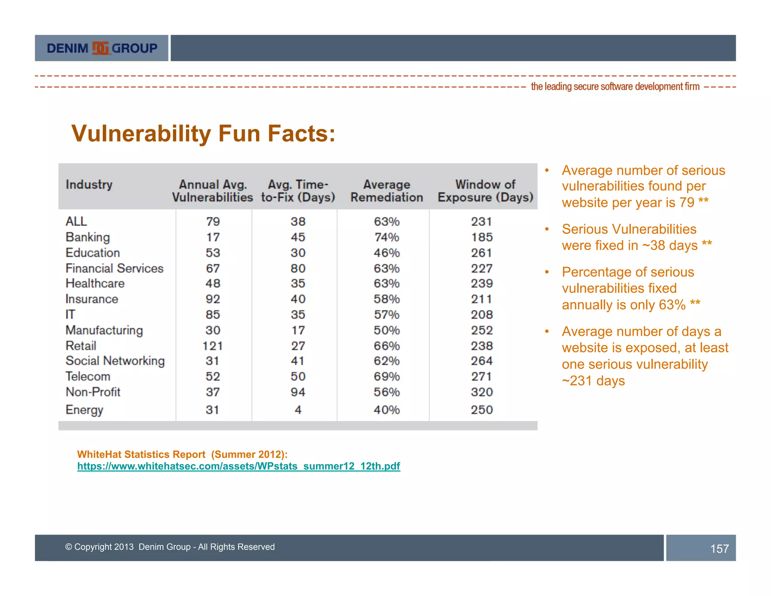Click the Banking row label
771x596 pixels.
88,237
